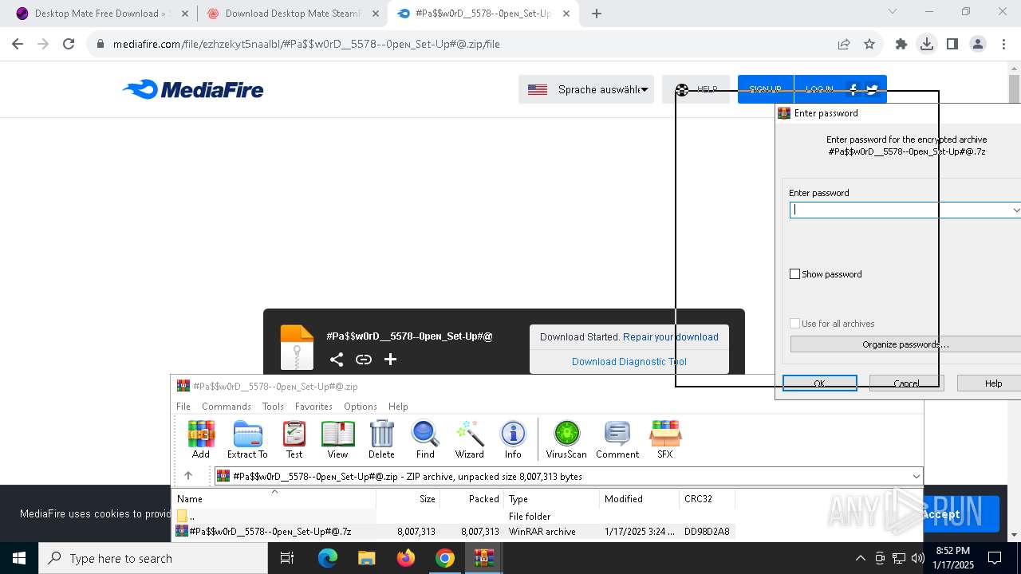Open the Help menu in WinRAR
Viewport: 1021px width, 574px height.
(x=398, y=407)
